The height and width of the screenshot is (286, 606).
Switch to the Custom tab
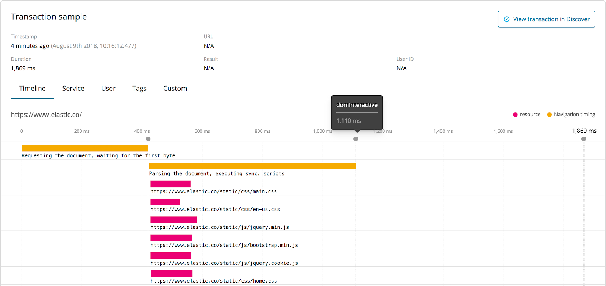(175, 89)
